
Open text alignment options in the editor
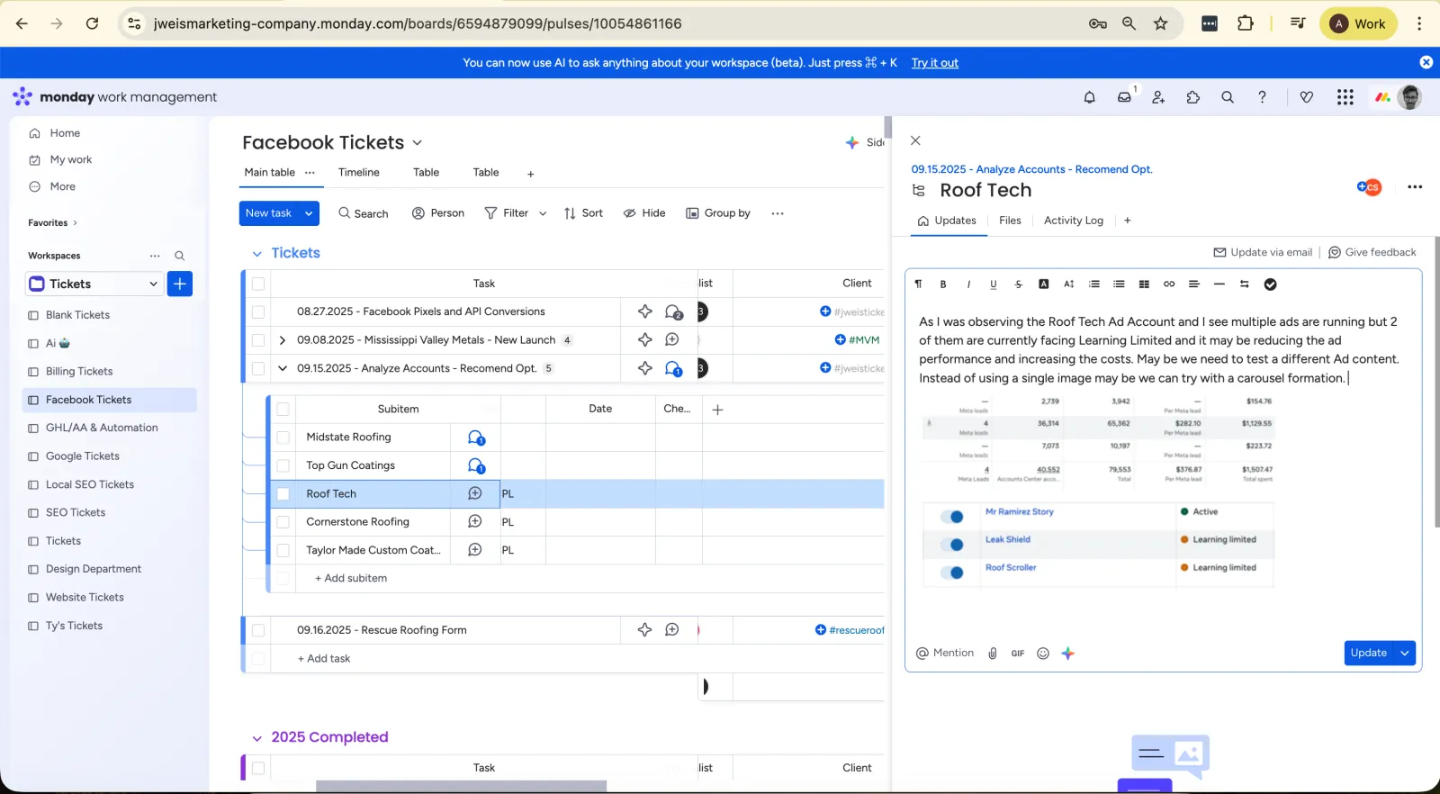(x=1194, y=284)
